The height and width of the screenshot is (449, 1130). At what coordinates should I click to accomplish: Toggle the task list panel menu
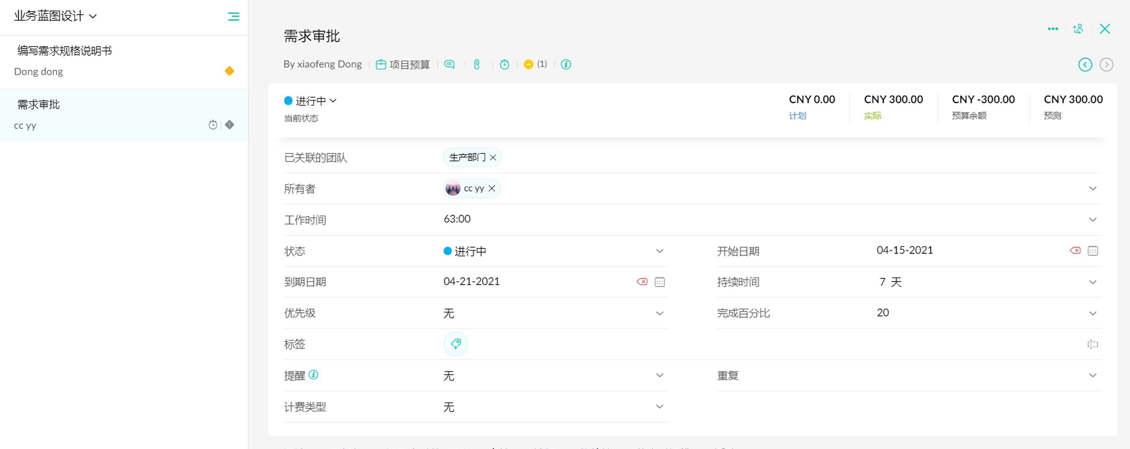233,17
